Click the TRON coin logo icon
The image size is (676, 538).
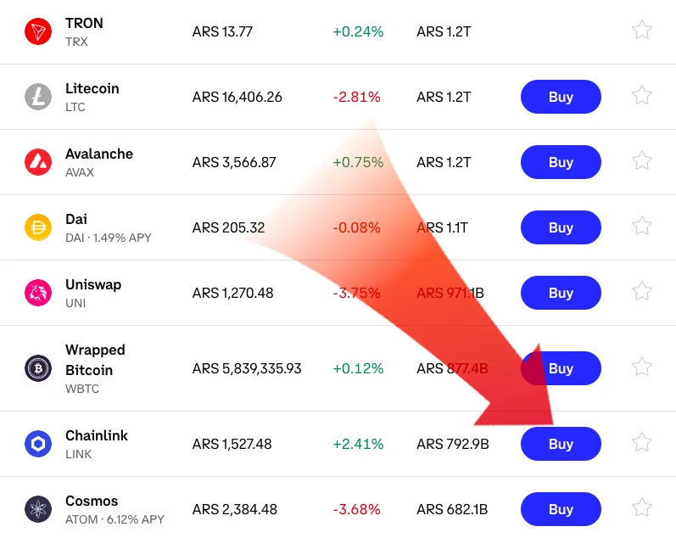[x=38, y=32]
